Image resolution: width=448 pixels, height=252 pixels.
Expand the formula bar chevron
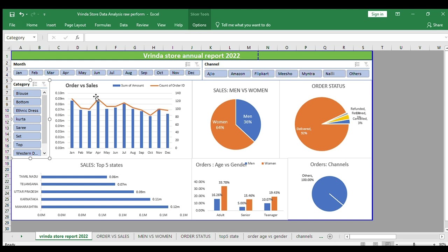coord(446,37)
